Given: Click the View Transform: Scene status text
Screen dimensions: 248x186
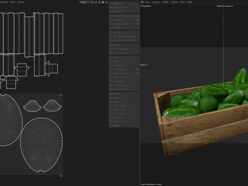Looking at the screenshot, I should 151,184.
